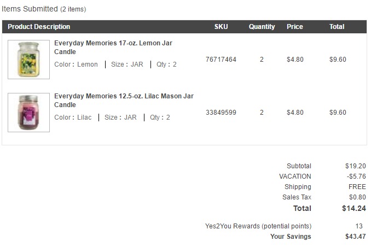Click the Everyday Memories 17-oz. Lemon Jar Candle title
371x247 pixels.
pyautogui.click(x=113, y=48)
